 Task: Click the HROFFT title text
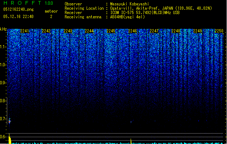(22, 3)
